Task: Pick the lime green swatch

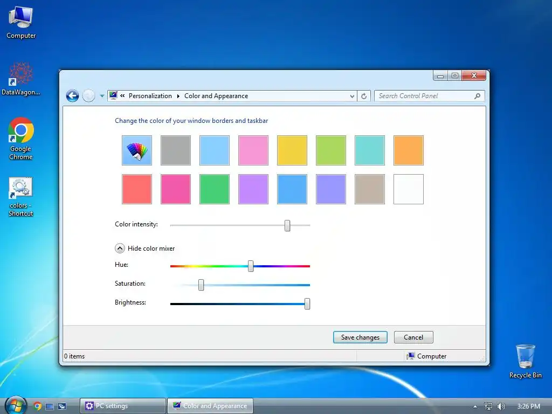Action: pyautogui.click(x=331, y=150)
